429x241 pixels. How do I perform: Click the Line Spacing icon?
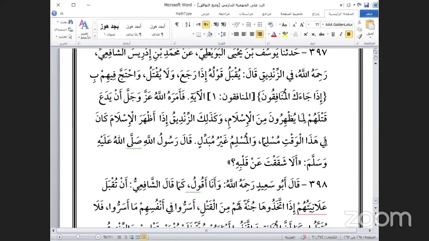[x=223, y=34]
